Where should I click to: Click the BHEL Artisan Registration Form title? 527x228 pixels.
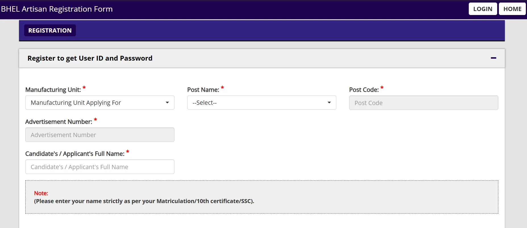[x=57, y=9]
